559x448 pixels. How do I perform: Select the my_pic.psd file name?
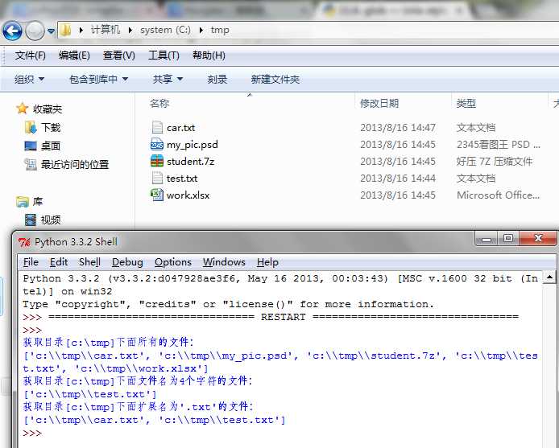click(x=193, y=145)
